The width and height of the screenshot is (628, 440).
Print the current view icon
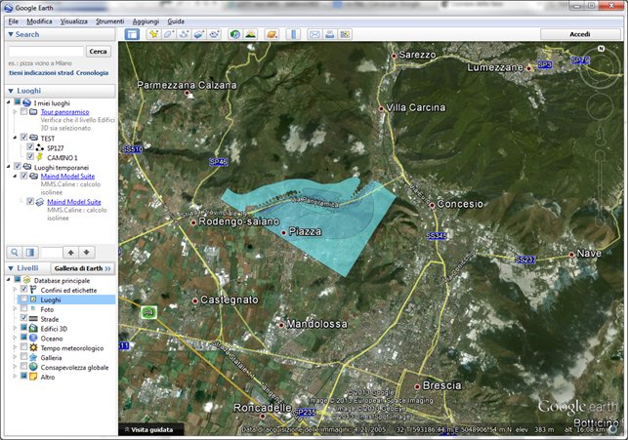329,34
